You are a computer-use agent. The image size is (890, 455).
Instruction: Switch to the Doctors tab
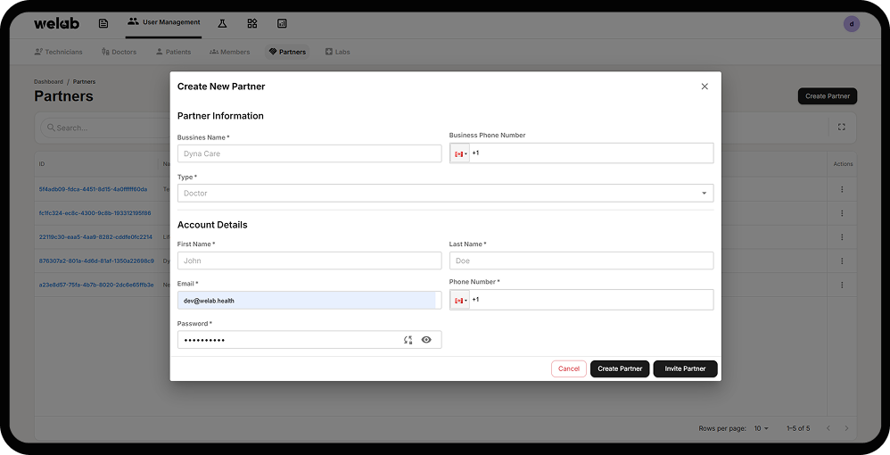pyautogui.click(x=119, y=52)
